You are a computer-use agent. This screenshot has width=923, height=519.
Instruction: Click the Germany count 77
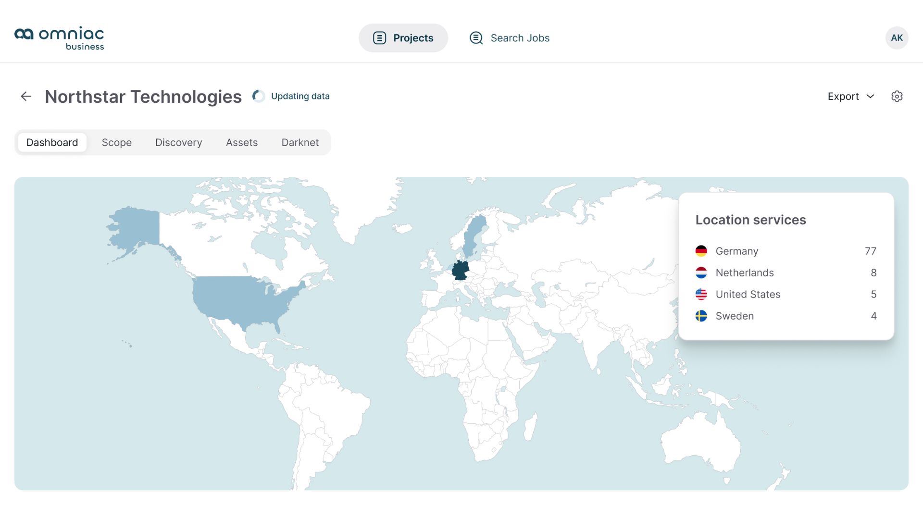point(870,251)
